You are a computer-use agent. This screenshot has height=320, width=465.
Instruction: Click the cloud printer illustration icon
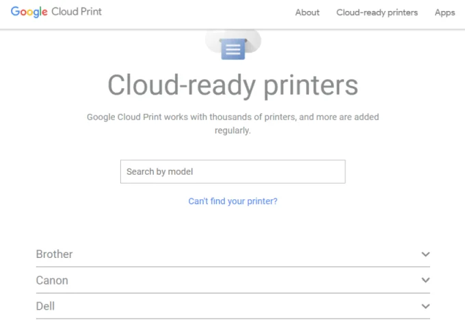(233, 45)
